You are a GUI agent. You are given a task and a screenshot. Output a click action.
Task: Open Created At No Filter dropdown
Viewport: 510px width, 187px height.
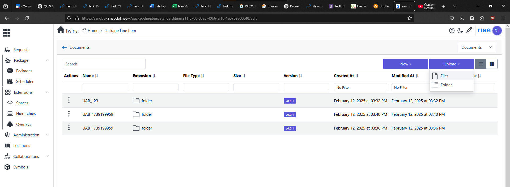pos(360,87)
